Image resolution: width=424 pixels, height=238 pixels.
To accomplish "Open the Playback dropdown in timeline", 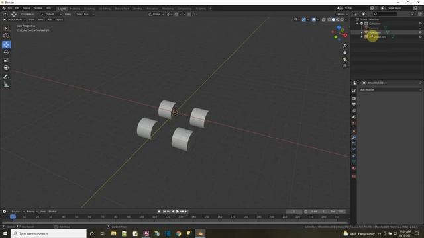I will [18, 212].
